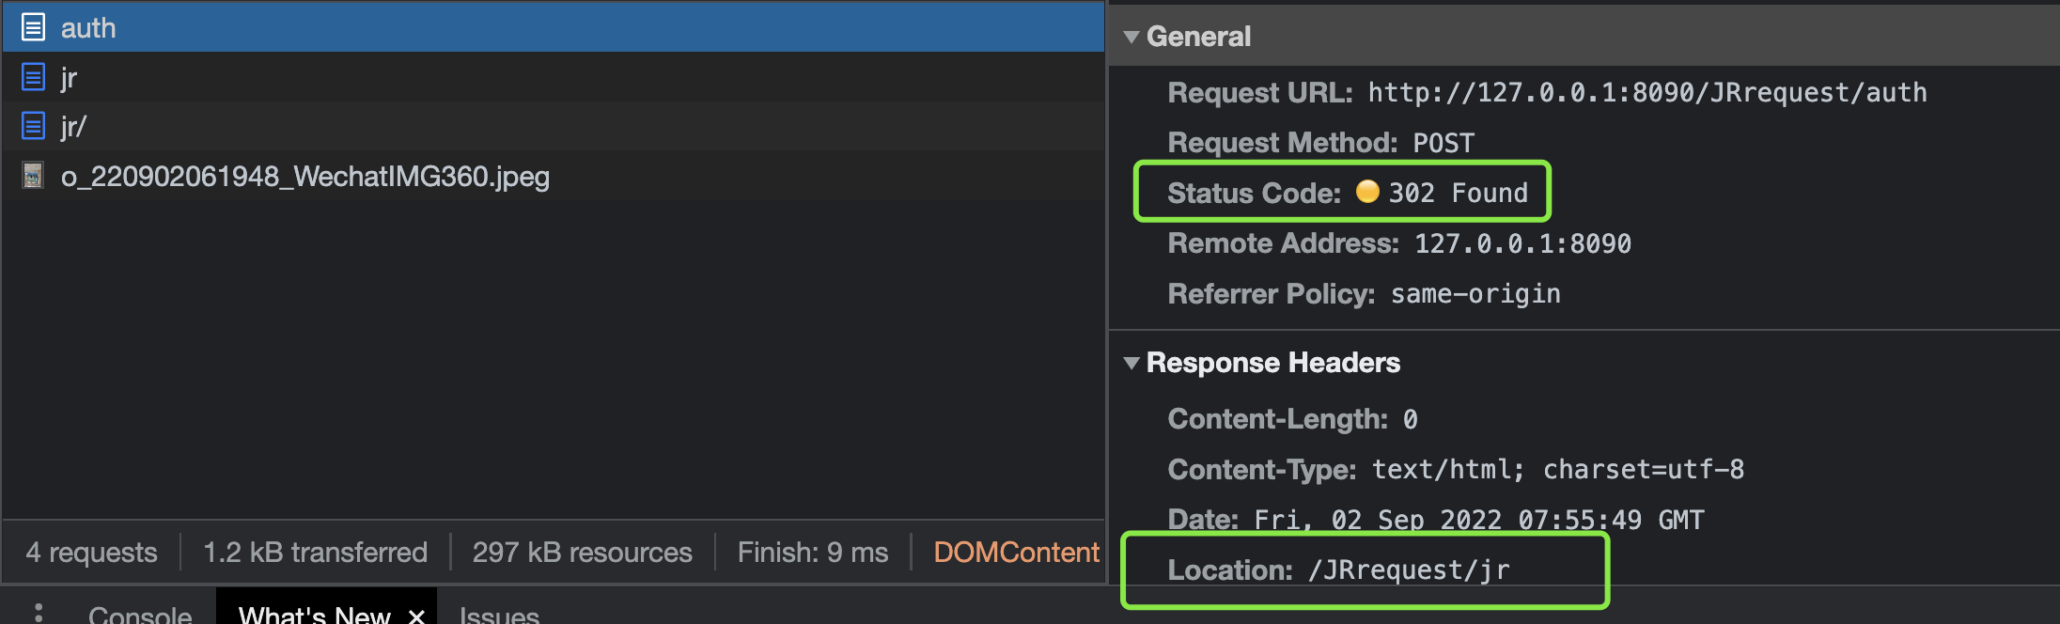Select the jr request name

(x=69, y=77)
